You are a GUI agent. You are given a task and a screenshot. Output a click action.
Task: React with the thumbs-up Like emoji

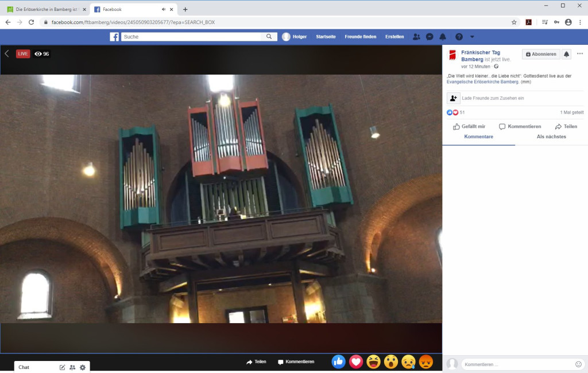pyautogui.click(x=339, y=362)
